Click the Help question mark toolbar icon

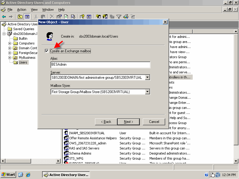click(82, 17)
